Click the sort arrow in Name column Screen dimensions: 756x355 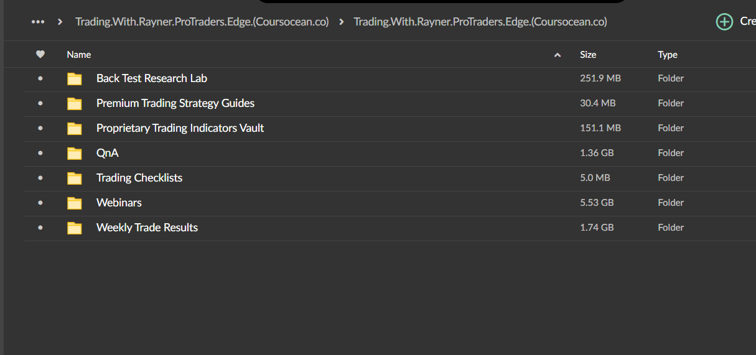pyautogui.click(x=558, y=55)
